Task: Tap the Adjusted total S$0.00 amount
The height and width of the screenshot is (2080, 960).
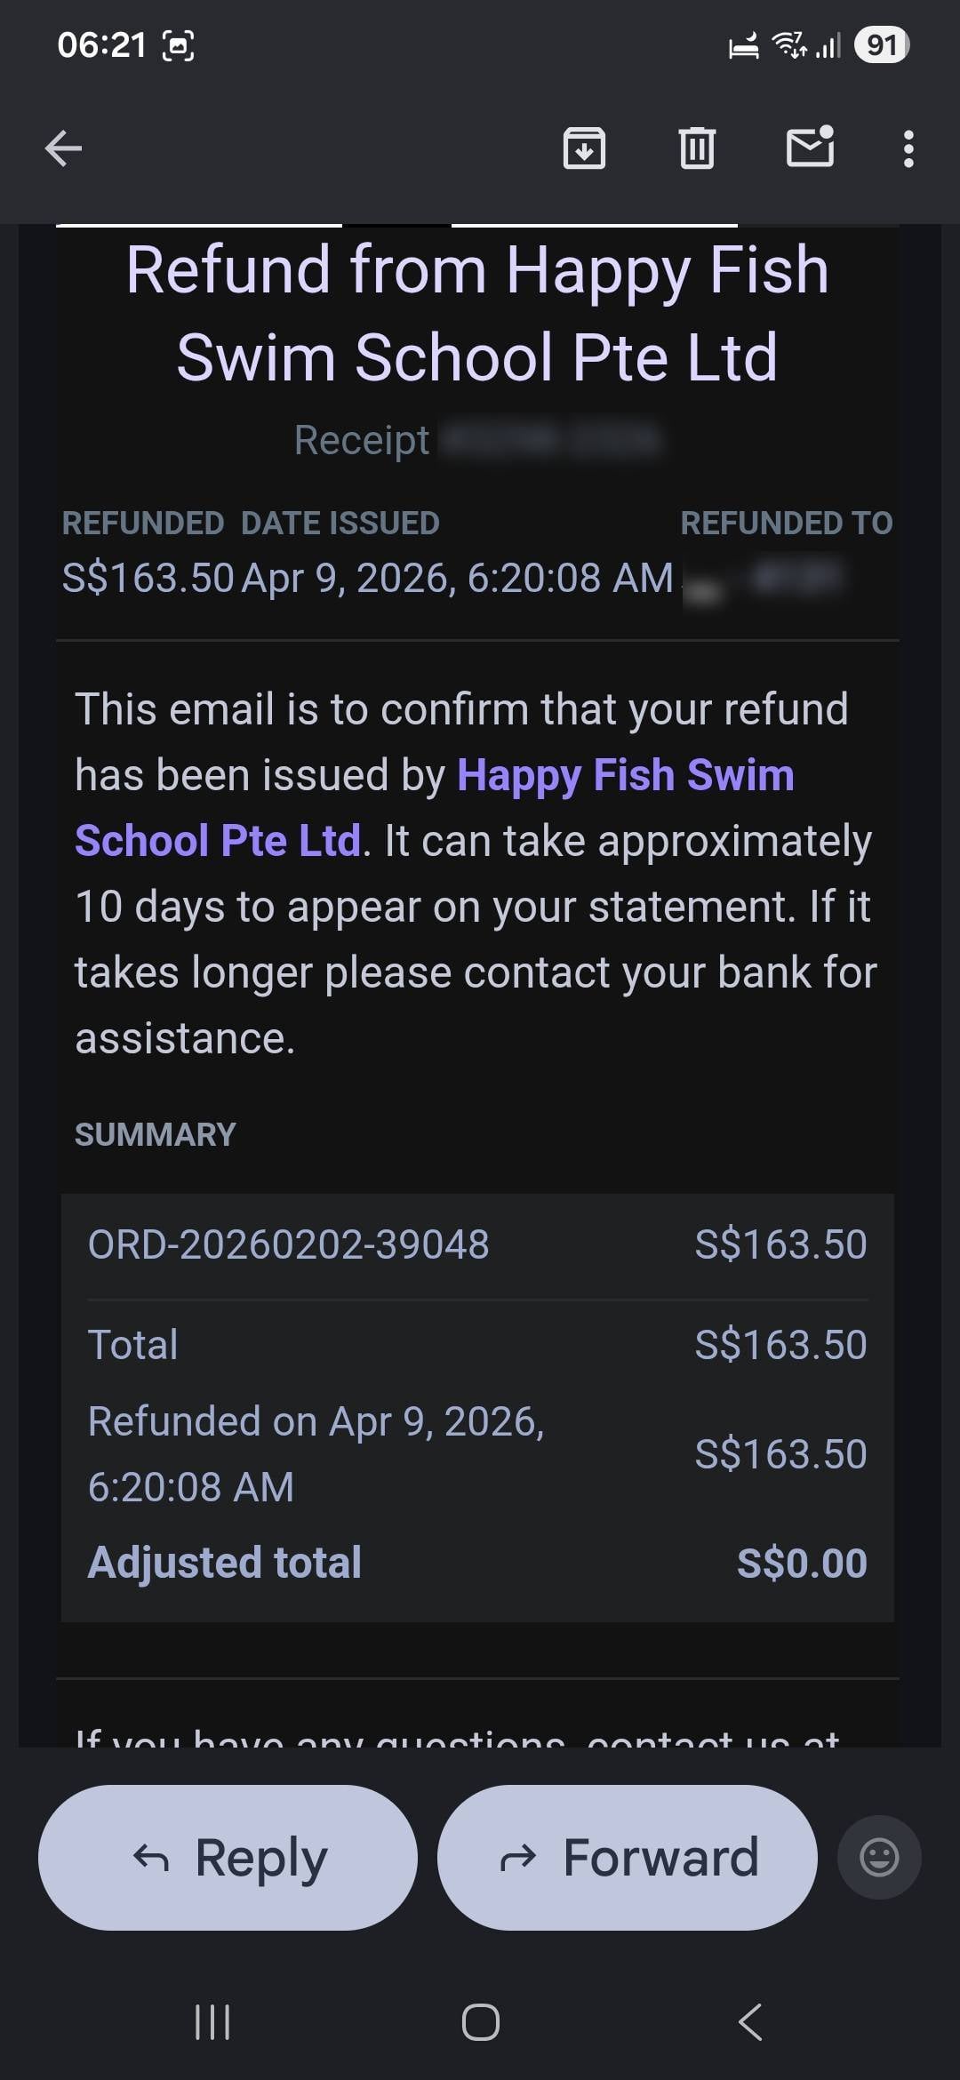Action: click(x=802, y=1563)
